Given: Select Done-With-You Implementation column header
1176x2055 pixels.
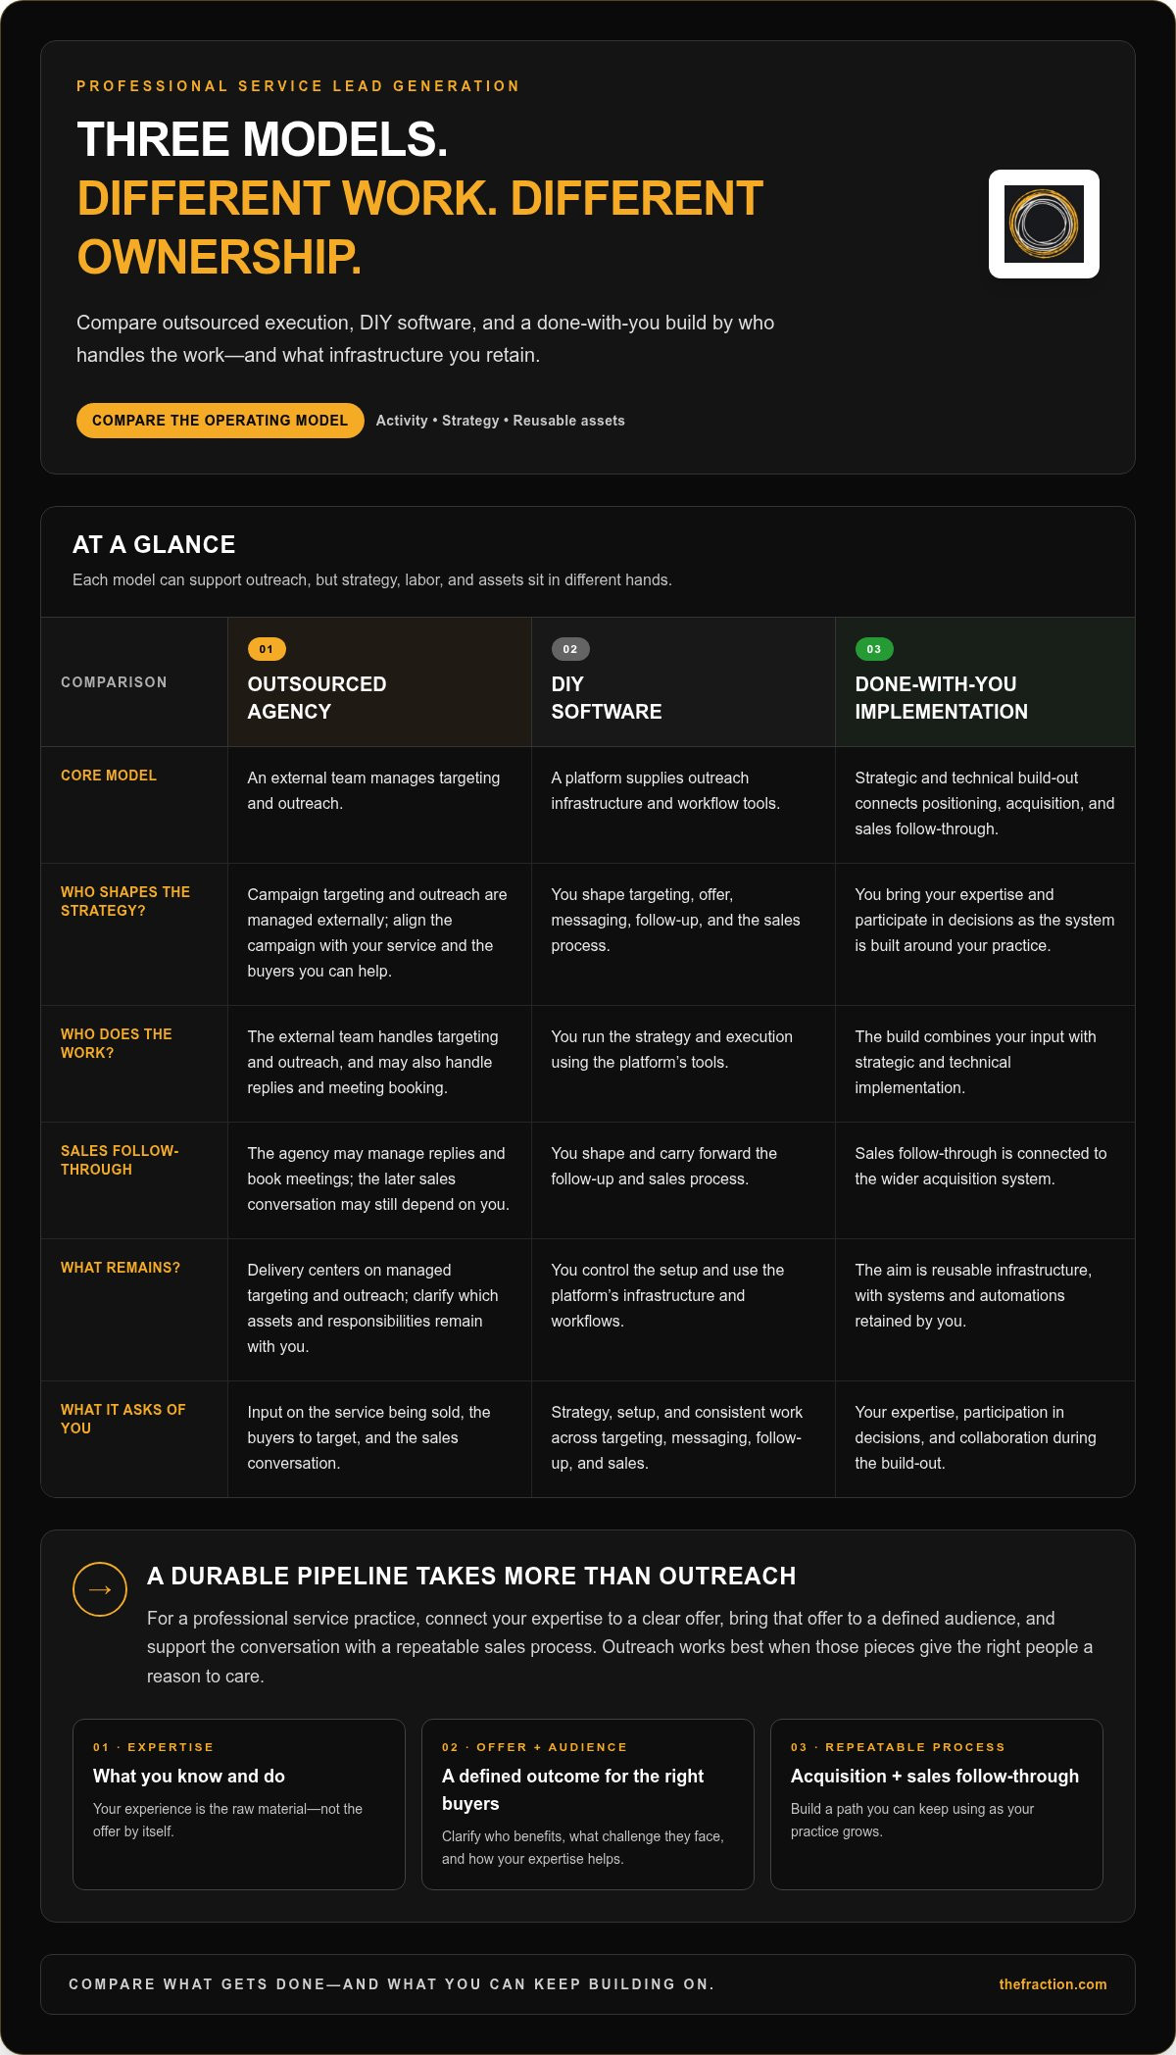Looking at the screenshot, I should click(985, 682).
